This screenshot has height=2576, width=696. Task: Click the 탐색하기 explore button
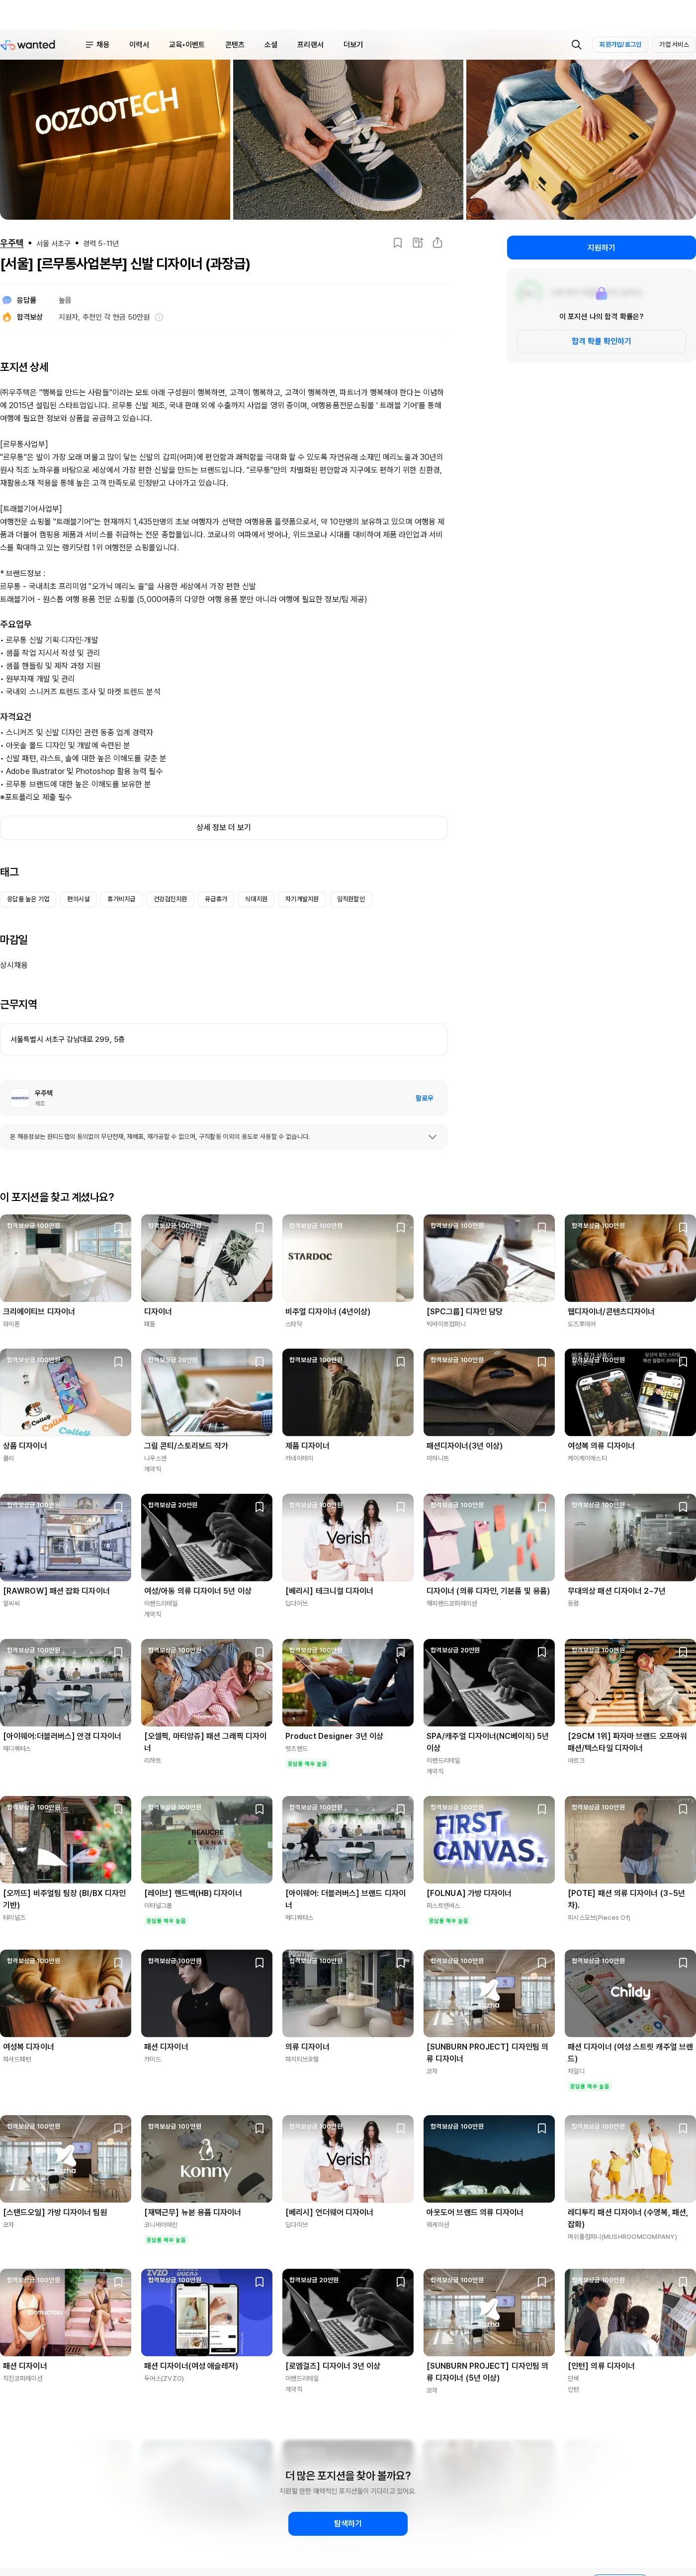(x=348, y=2523)
